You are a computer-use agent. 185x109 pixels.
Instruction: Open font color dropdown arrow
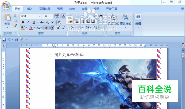(34, 28)
